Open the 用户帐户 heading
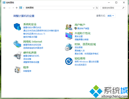 (80, 25)
